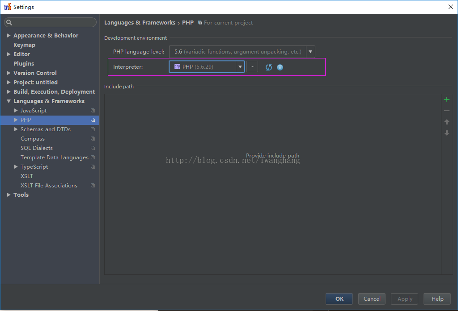458x311 pixels.
Task: Click Cancel button
Action: tap(372, 299)
